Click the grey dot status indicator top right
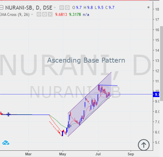The image size is (163, 157). point(148,7)
